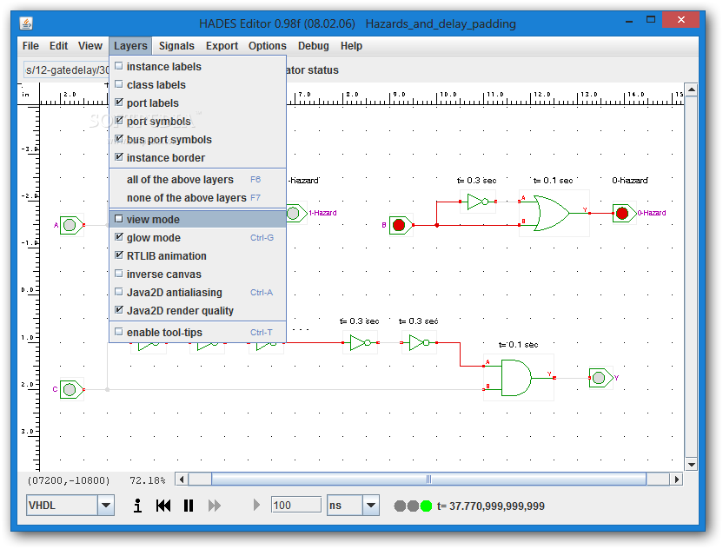
Task: Rewind the simulation to start
Action: pyautogui.click(x=163, y=506)
